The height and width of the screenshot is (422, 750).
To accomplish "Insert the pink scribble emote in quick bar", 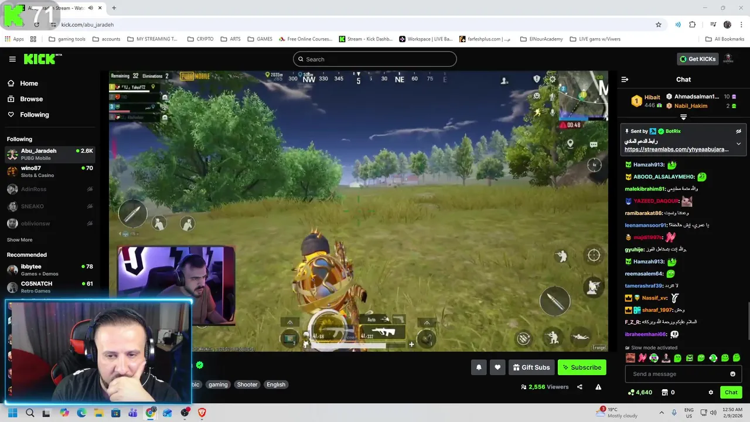I will [x=642, y=358].
